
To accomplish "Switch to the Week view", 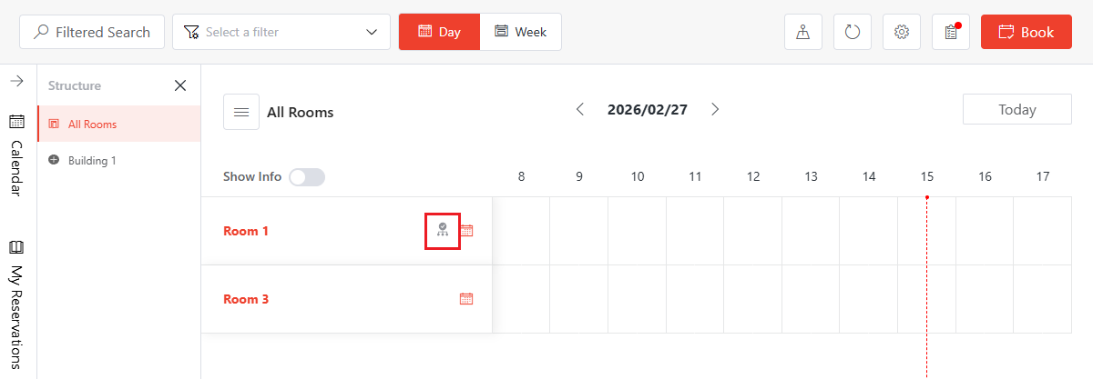I will point(521,32).
